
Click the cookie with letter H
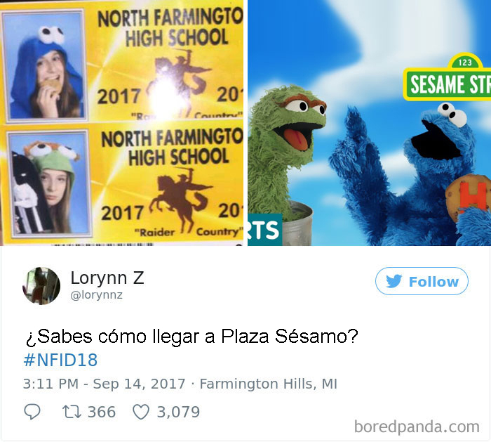click(x=468, y=197)
